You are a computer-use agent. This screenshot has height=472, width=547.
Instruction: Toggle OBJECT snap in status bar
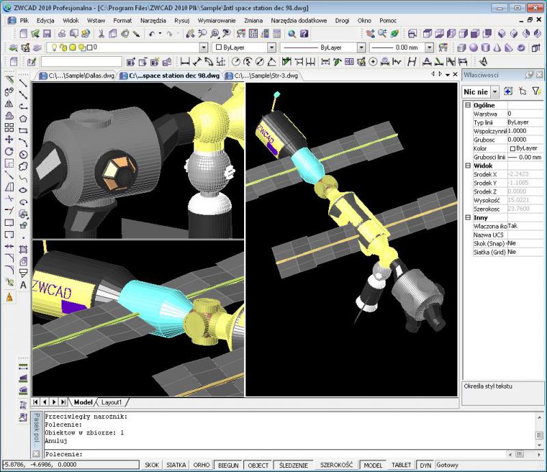coord(258,465)
